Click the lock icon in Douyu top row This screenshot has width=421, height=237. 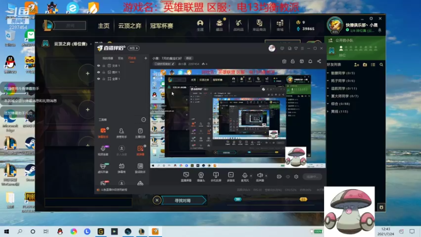tap(293, 61)
